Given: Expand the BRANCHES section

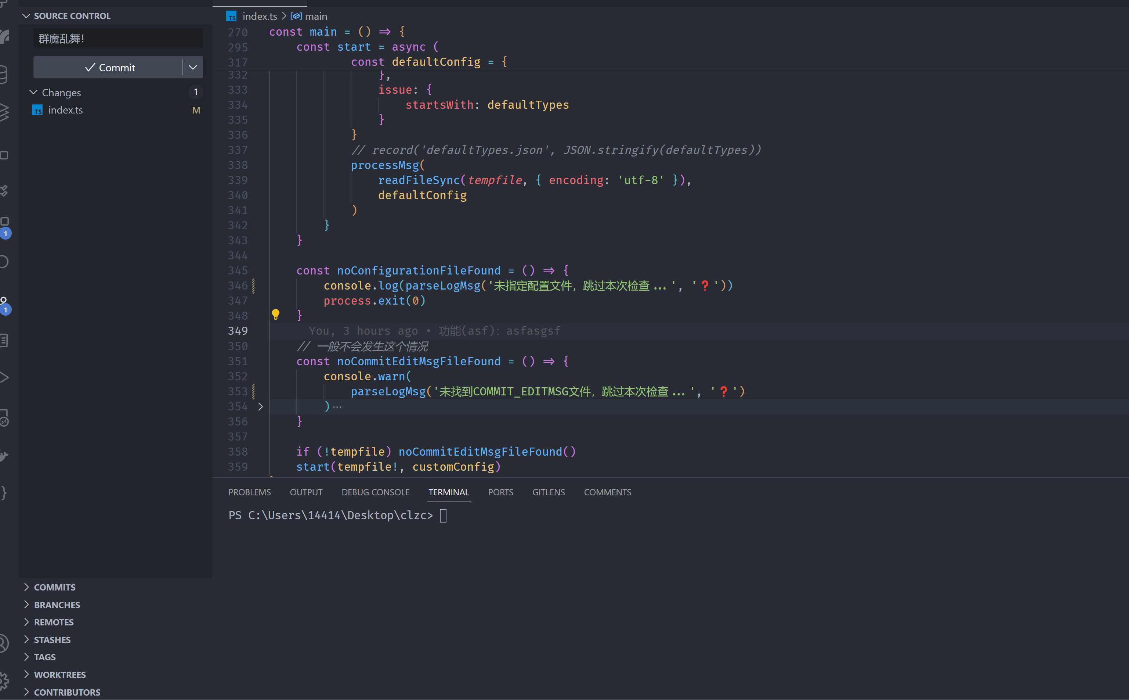Looking at the screenshot, I should click(57, 604).
